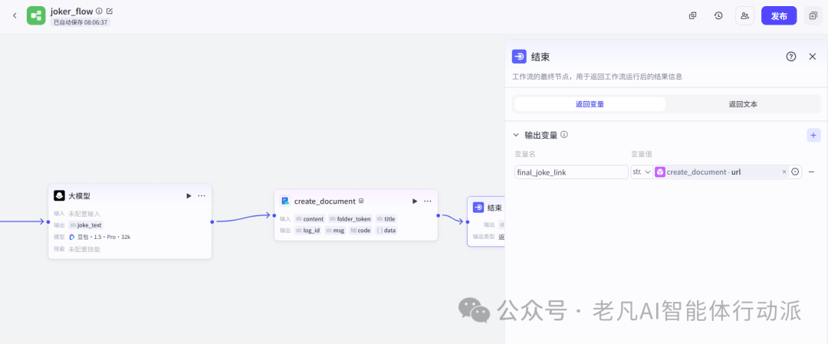Open the 大模型 node more menu
The width and height of the screenshot is (828, 344).
[x=202, y=195]
